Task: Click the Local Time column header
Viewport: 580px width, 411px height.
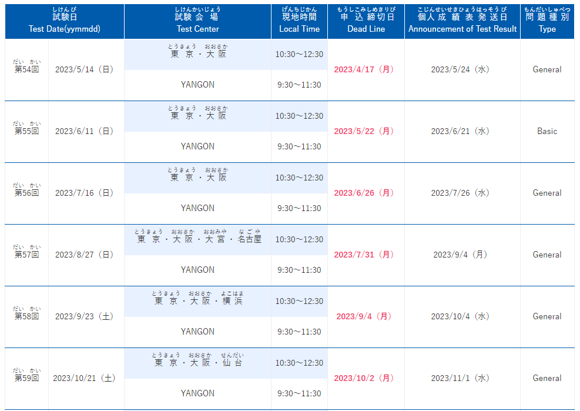Action: [299, 22]
